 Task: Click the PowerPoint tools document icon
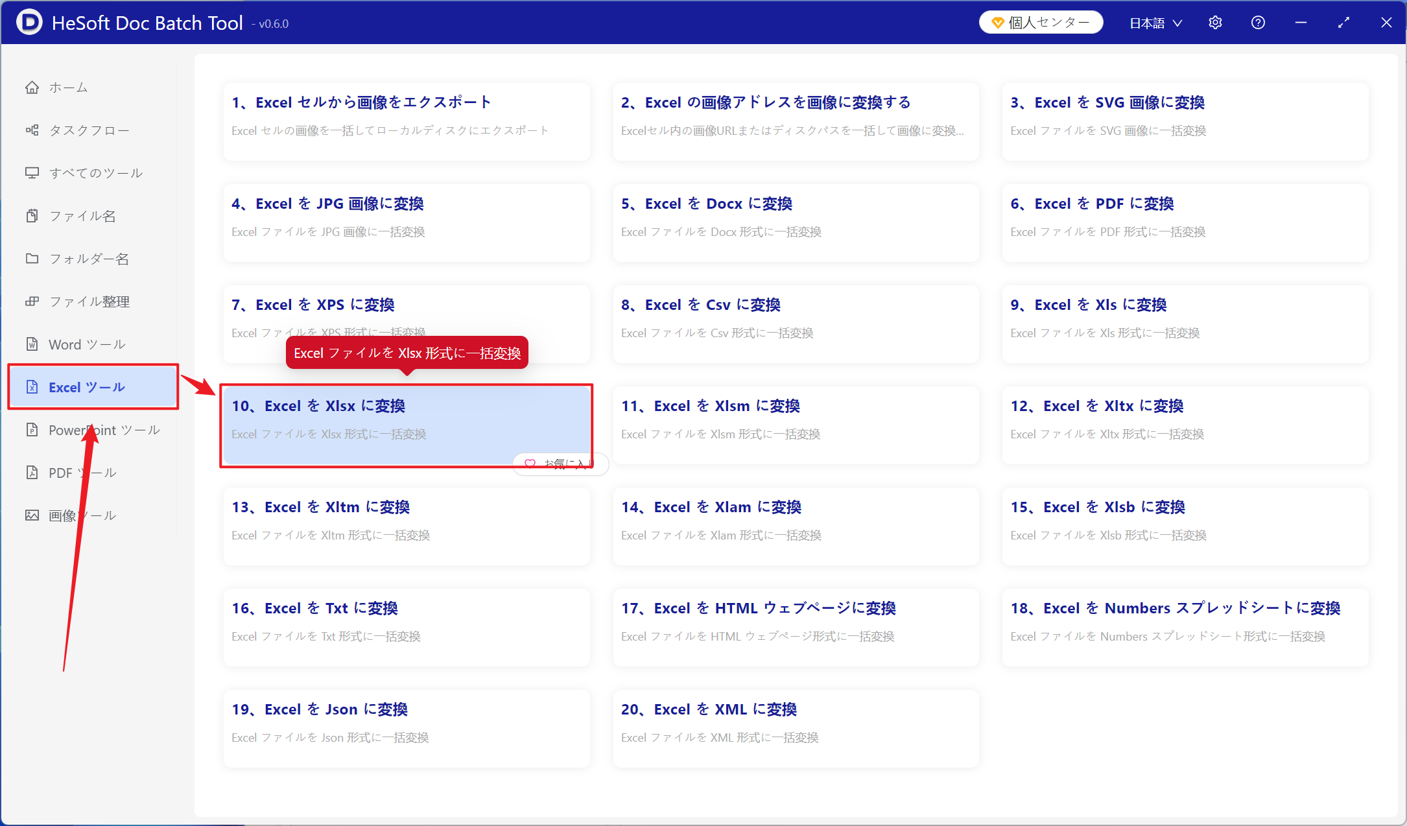32,430
